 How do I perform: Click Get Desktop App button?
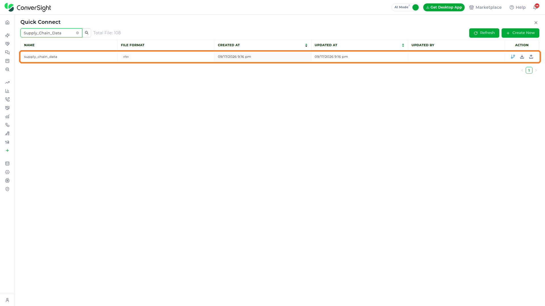(444, 7)
